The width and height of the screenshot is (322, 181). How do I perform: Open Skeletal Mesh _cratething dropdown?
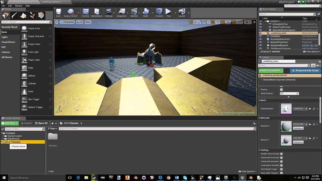tap(300, 109)
